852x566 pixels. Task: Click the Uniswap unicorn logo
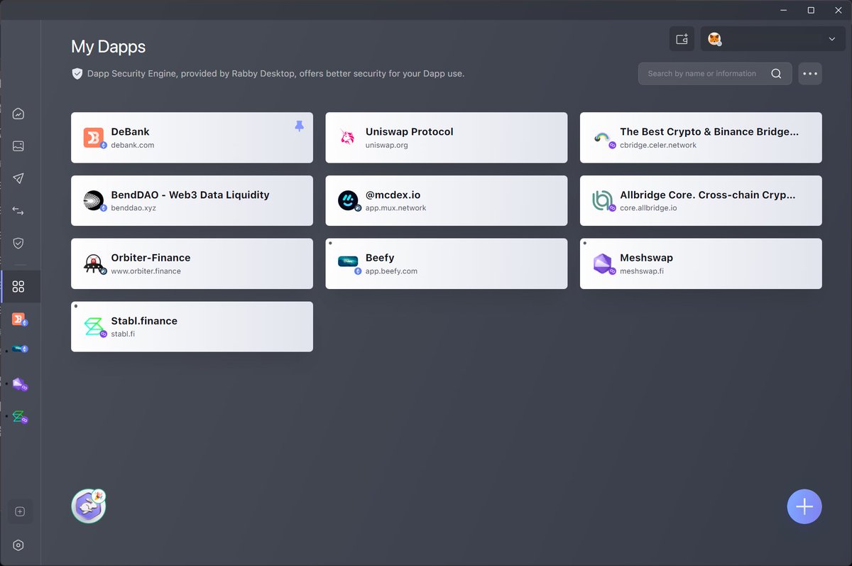347,138
